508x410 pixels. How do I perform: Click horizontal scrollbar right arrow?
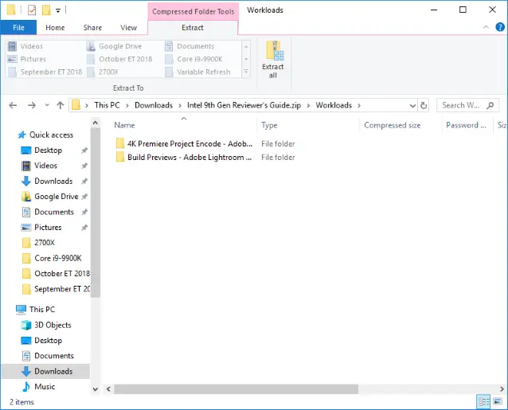502,389
